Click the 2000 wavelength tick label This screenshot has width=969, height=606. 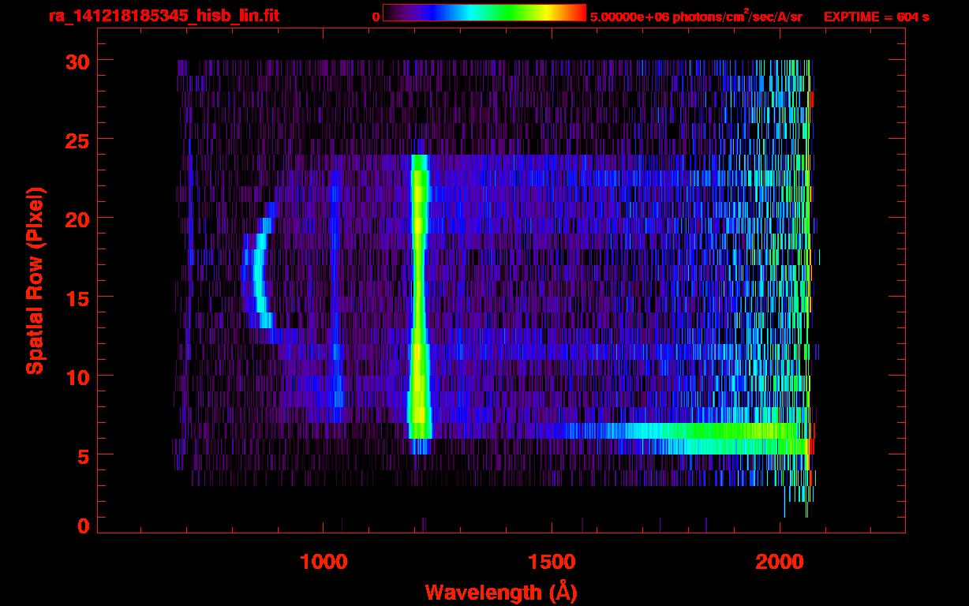pos(780,562)
